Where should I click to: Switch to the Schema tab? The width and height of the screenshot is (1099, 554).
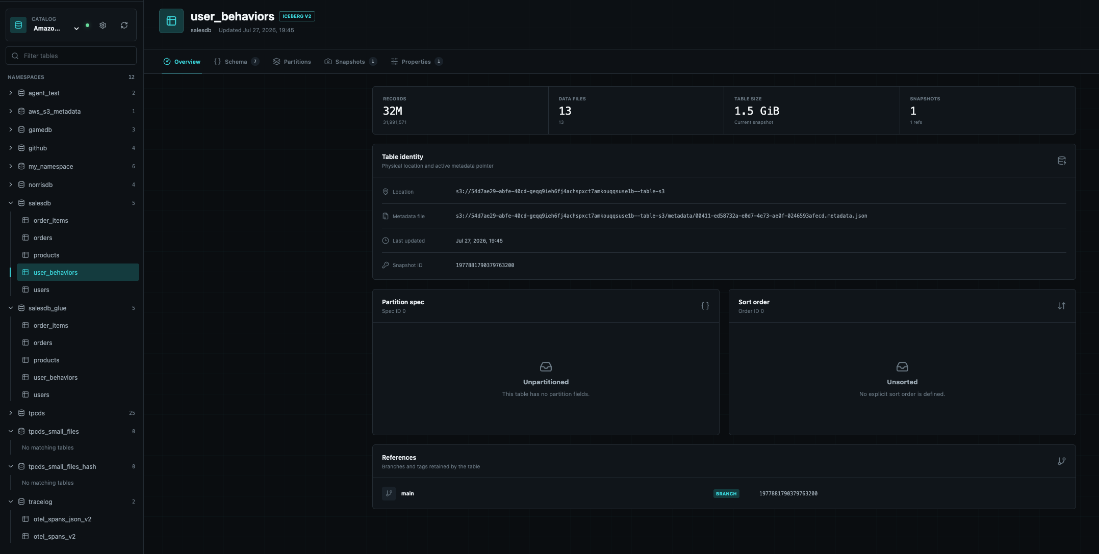(x=237, y=62)
